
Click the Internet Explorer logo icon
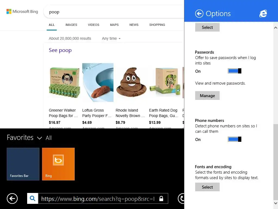coord(263,14)
